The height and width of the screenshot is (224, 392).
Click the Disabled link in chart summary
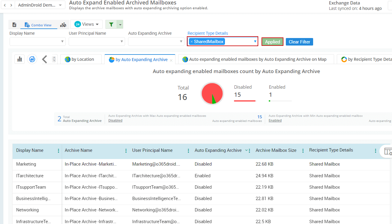click(x=115, y=120)
